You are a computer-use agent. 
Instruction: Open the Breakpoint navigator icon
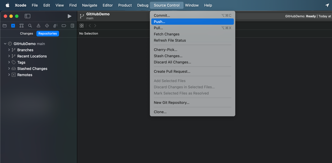tap(64, 26)
